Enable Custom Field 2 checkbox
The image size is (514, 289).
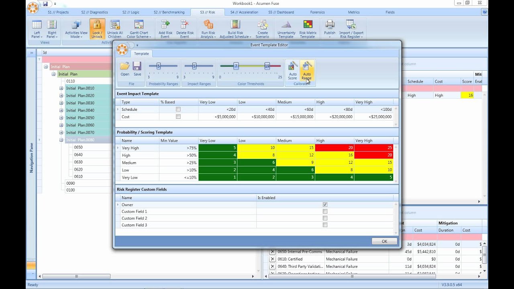click(325, 218)
